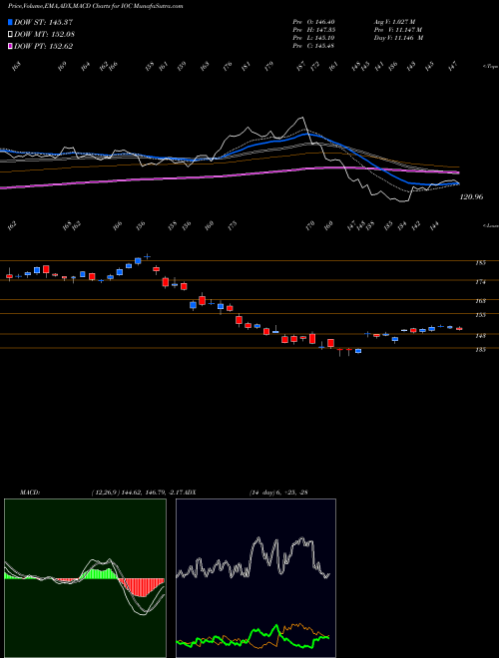499x658 pixels.
Task: Select the 'Pre C: 145.48' value
Action: [313, 46]
